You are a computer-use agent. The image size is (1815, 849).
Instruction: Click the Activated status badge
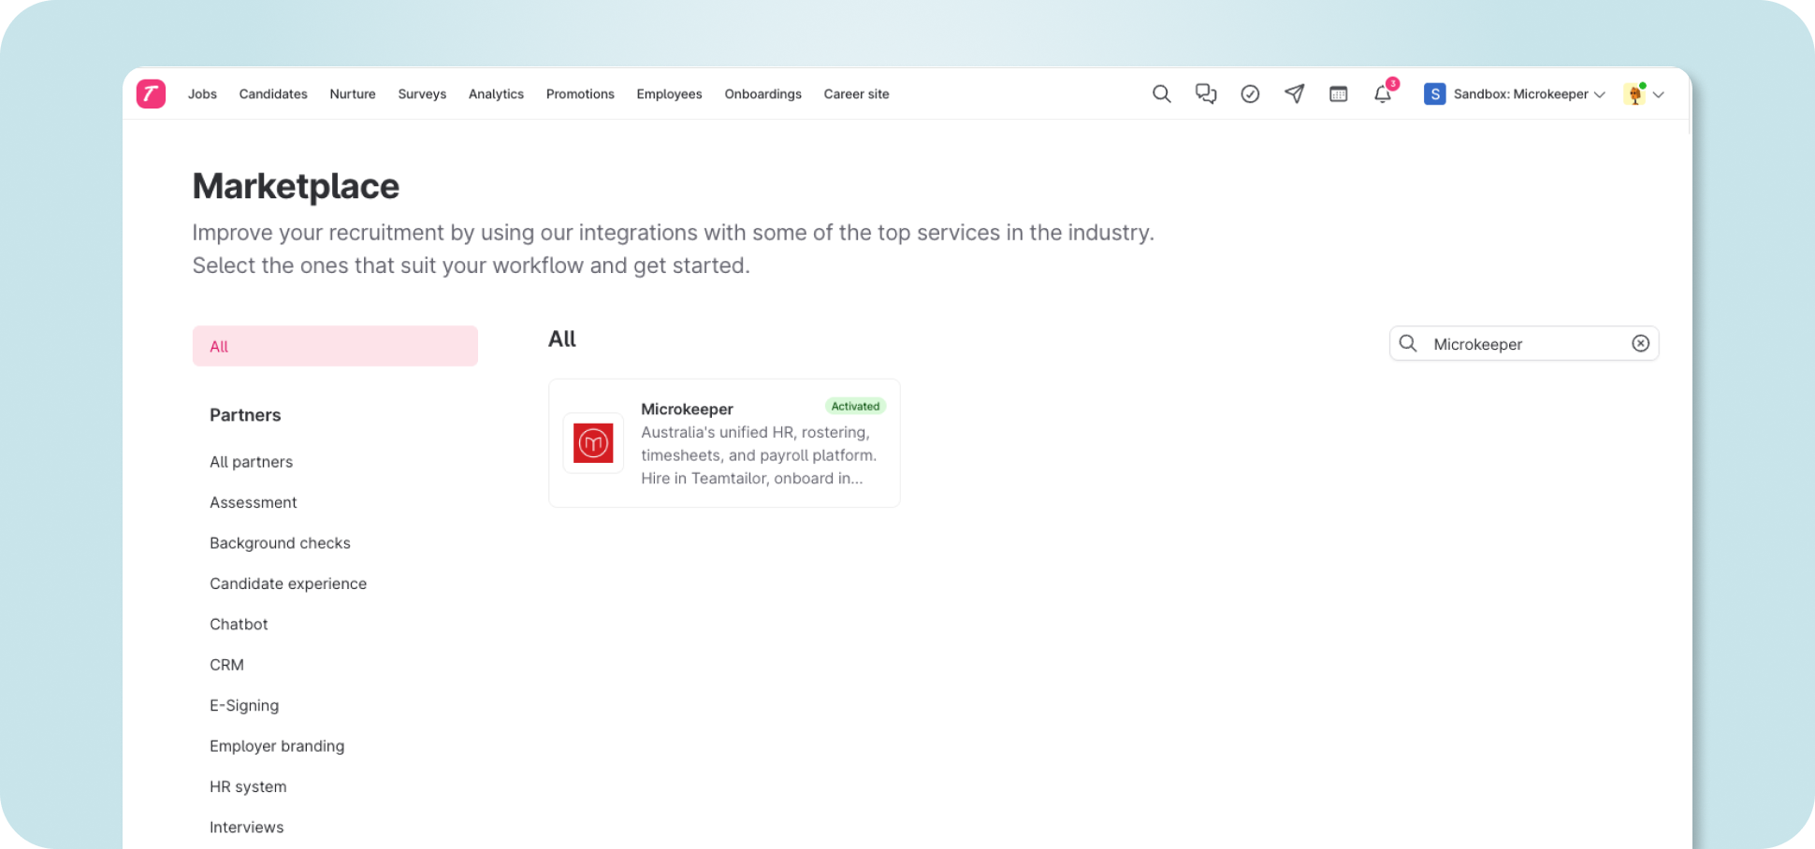pos(855,406)
